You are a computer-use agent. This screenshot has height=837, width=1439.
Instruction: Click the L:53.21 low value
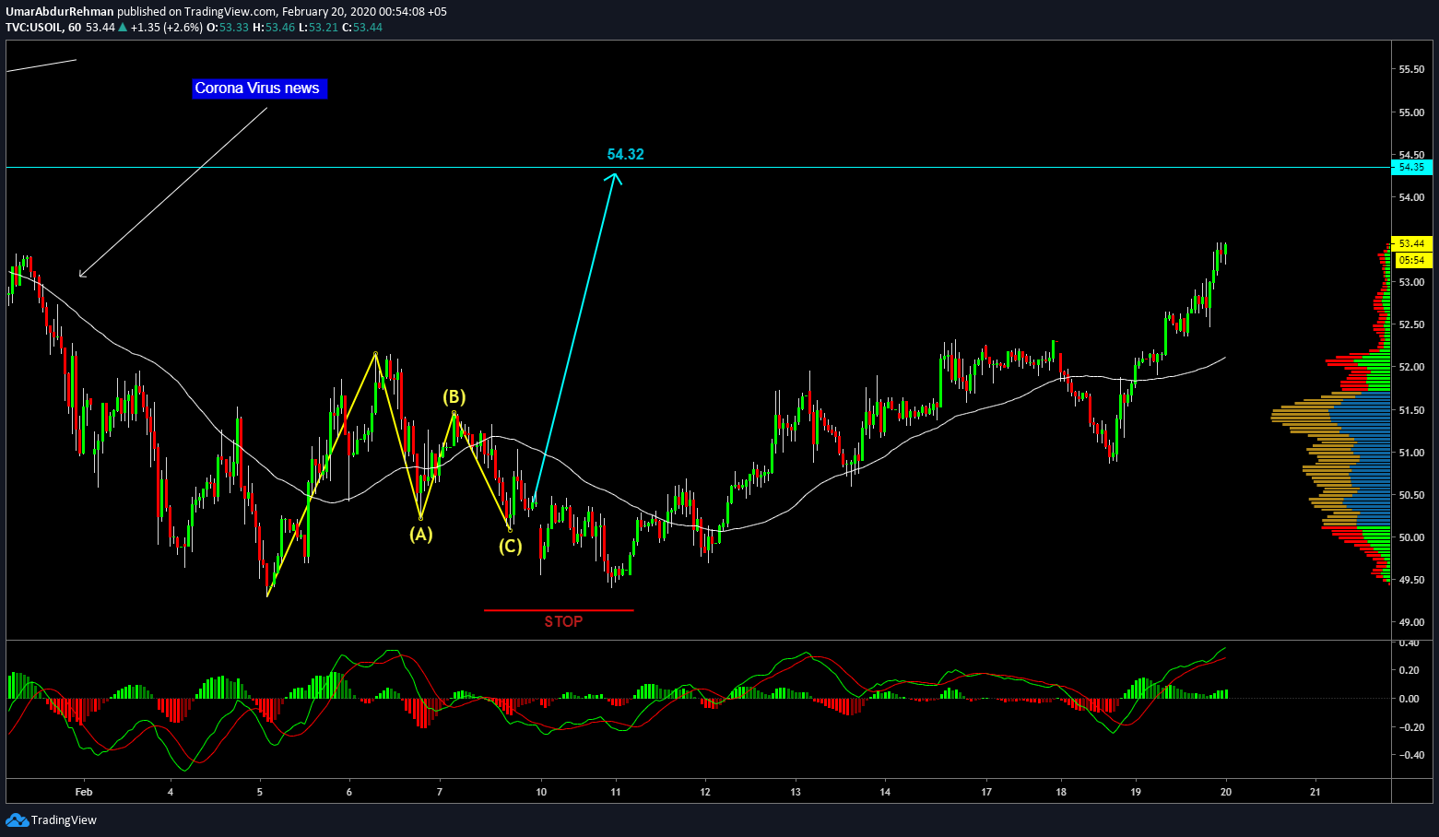pos(319,28)
